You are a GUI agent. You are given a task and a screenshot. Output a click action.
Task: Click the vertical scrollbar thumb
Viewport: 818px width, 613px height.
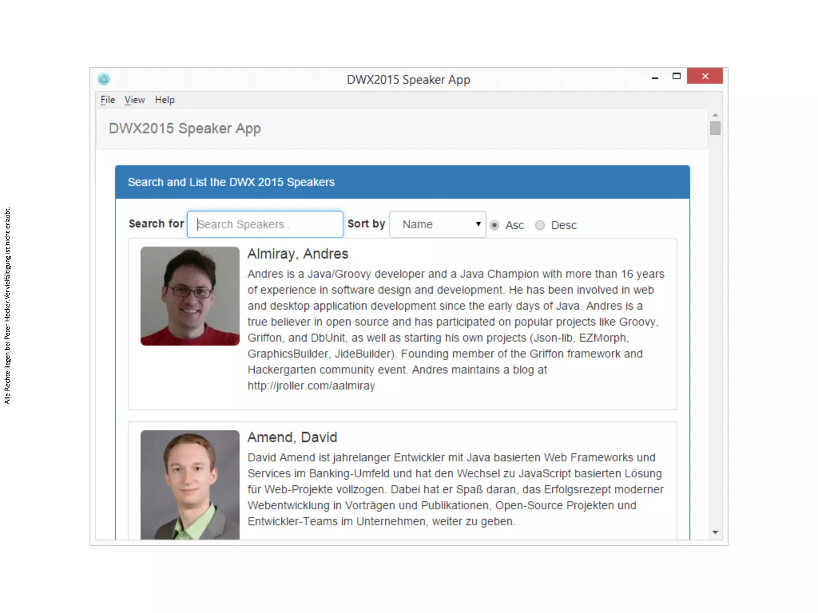click(715, 129)
